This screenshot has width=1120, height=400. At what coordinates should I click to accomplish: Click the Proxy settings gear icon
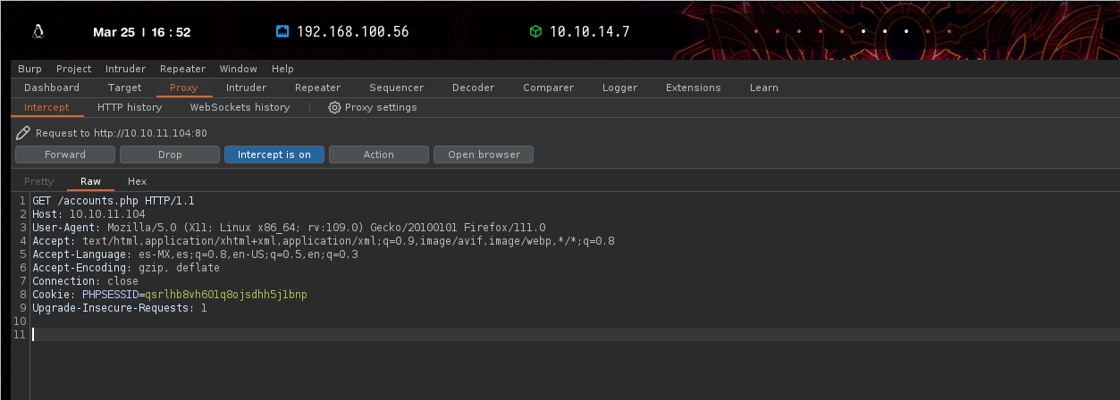[x=334, y=107]
